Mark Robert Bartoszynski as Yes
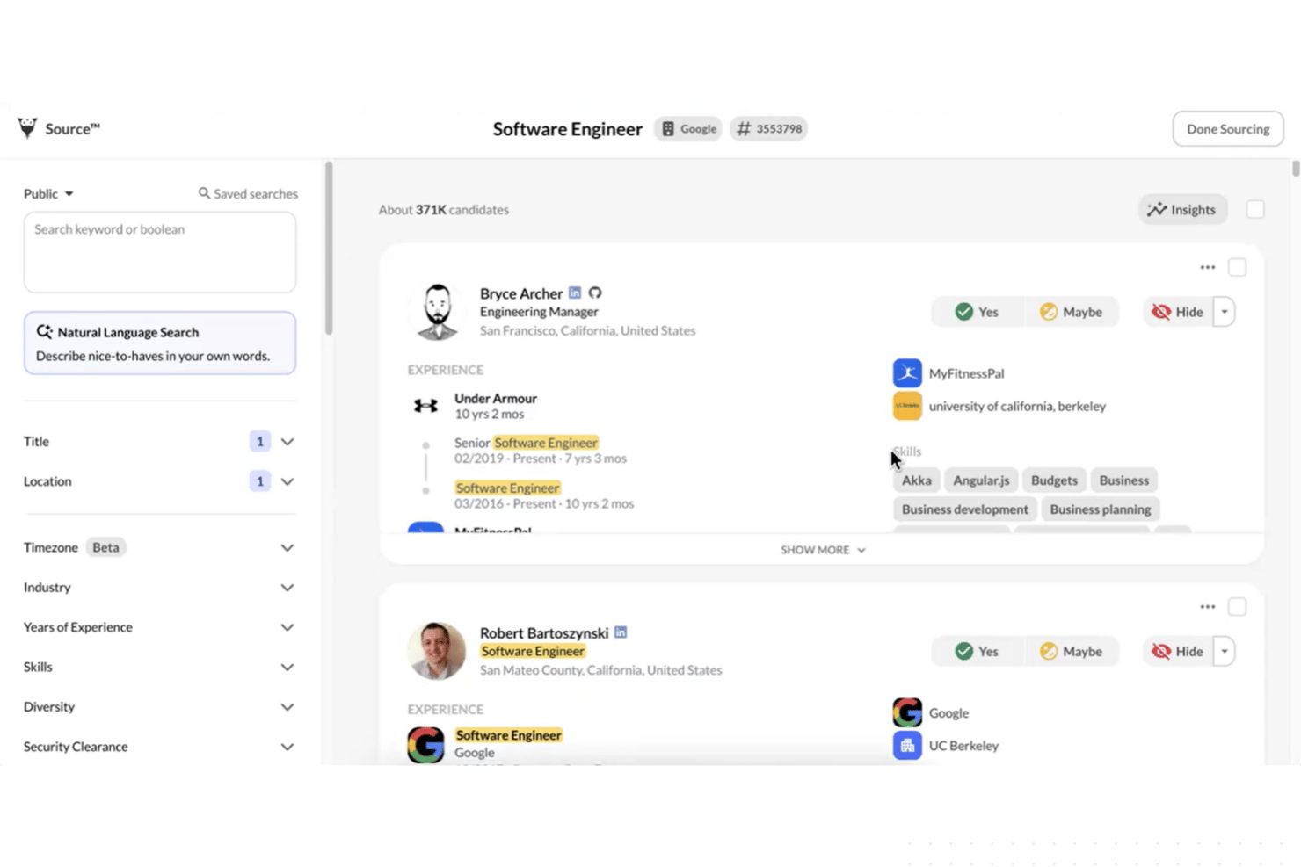 coord(978,651)
